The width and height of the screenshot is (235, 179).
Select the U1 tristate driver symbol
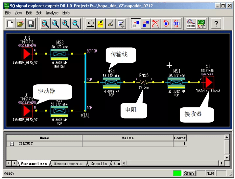[27, 111]
